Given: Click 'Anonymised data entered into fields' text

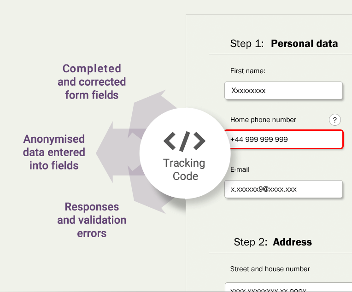Looking at the screenshot, I should click(54, 152).
